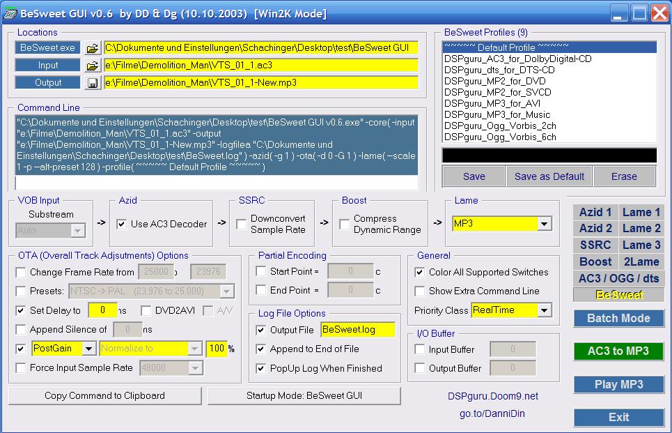
Task: Save the current profile
Action: pyautogui.click(x=474, y=176)
